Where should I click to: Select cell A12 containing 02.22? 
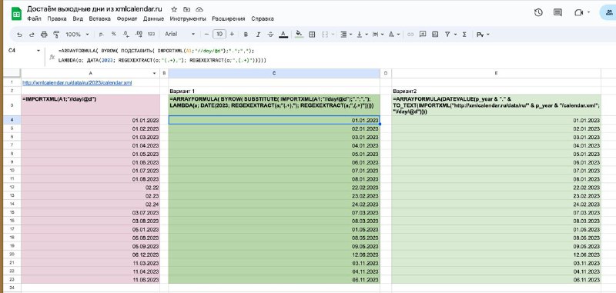[90, 187]
